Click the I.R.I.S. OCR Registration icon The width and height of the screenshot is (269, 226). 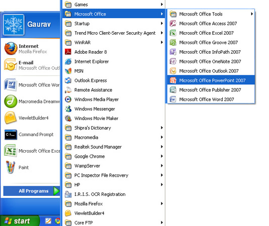(68, 194)
